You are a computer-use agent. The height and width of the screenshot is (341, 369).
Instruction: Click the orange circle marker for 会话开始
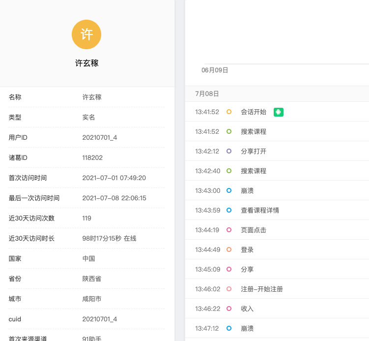point(229,112)
